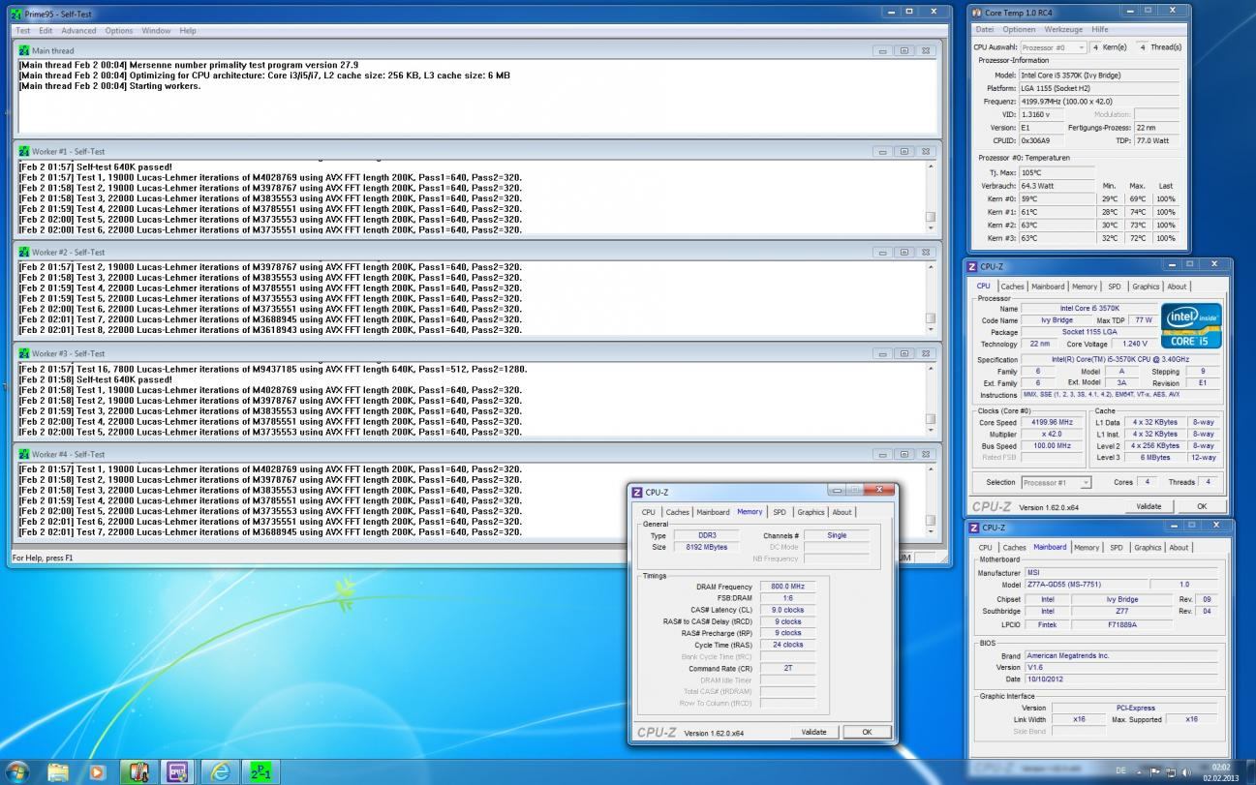Click the taskbar icon left of Internet Explorer
The image size is (1256, 785).
click(x=177, y=771)
